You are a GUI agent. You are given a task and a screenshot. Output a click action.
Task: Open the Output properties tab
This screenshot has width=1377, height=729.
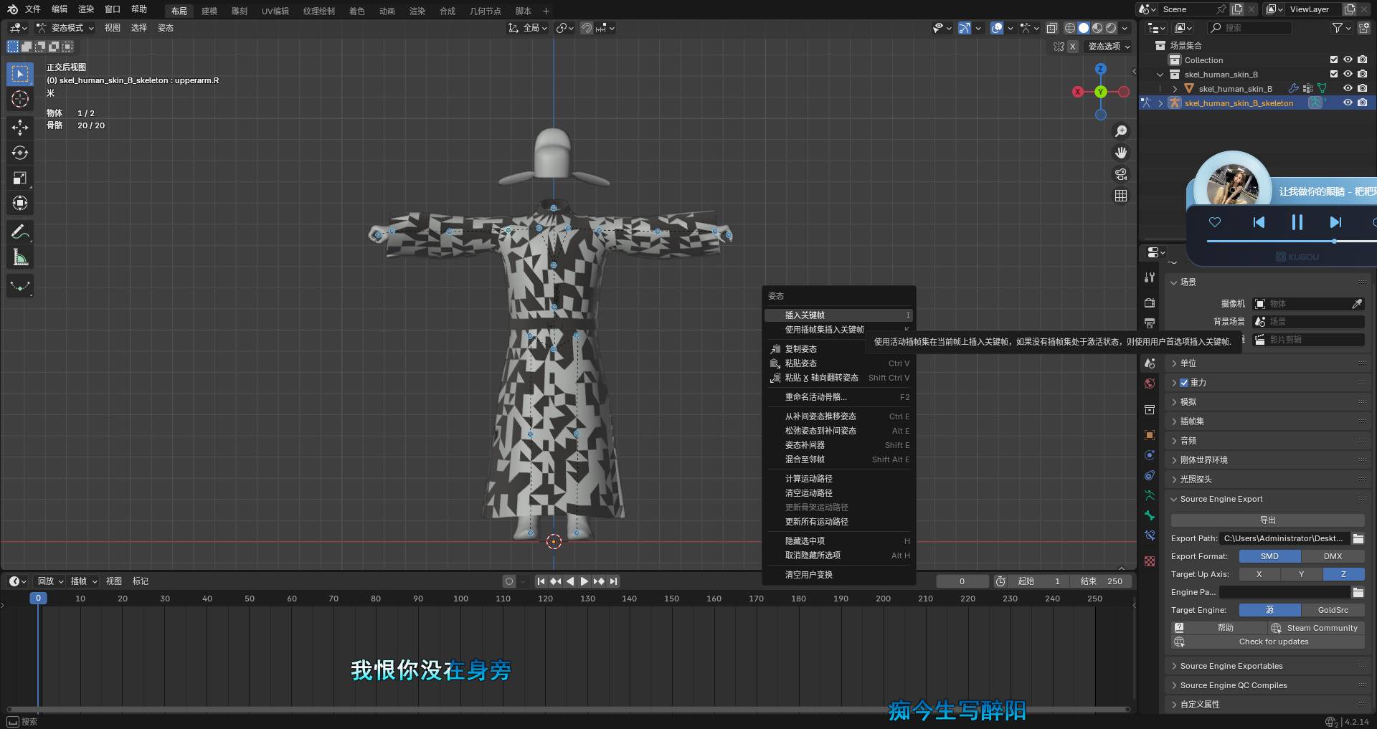click(x=1150, y=323)
